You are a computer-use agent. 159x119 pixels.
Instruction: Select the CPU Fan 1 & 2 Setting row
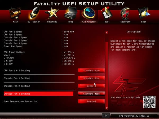[x=39, y=71]
